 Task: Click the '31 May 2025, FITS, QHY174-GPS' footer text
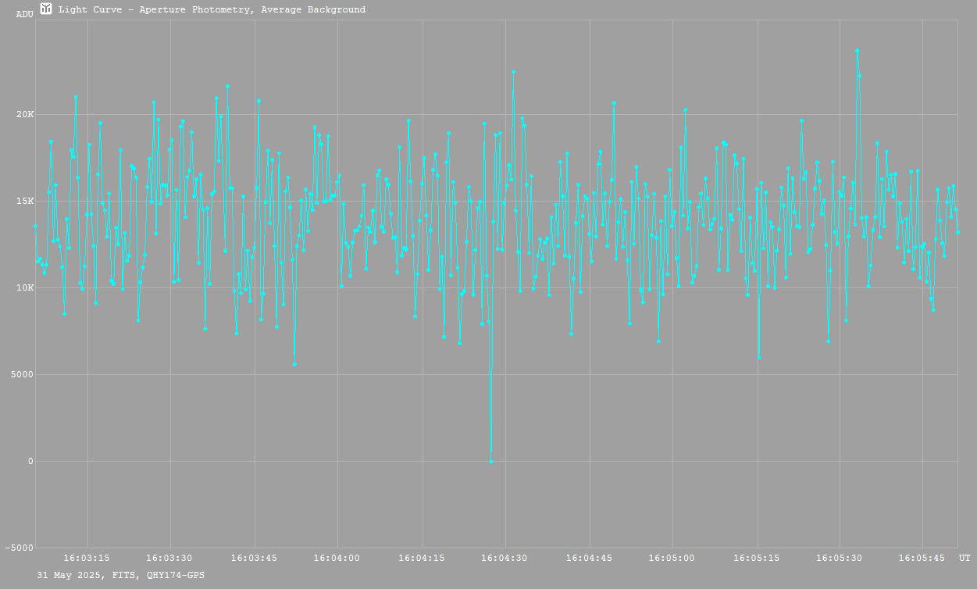[121, 575]
